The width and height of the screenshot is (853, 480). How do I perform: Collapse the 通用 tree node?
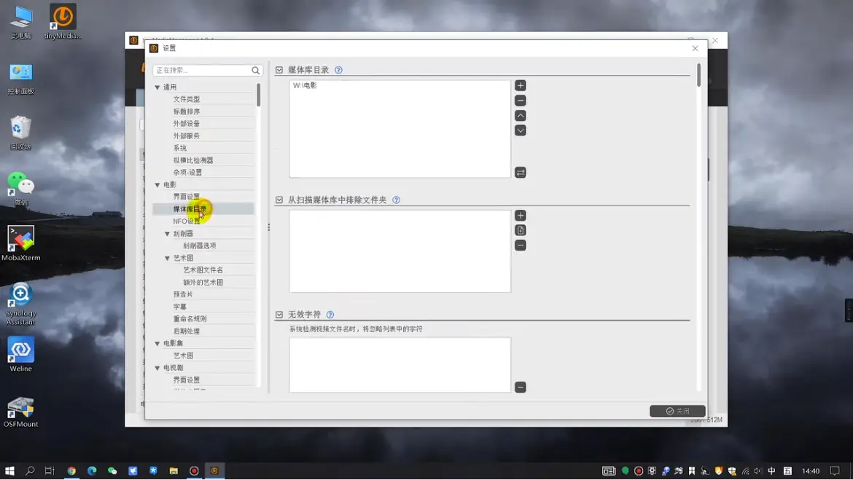click(157, 87)
